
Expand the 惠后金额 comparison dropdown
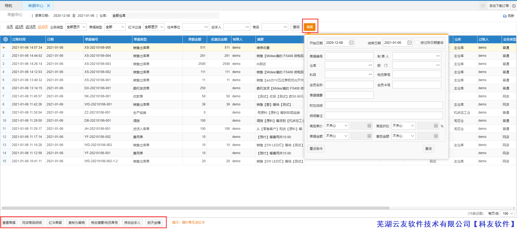coord(404,136)
